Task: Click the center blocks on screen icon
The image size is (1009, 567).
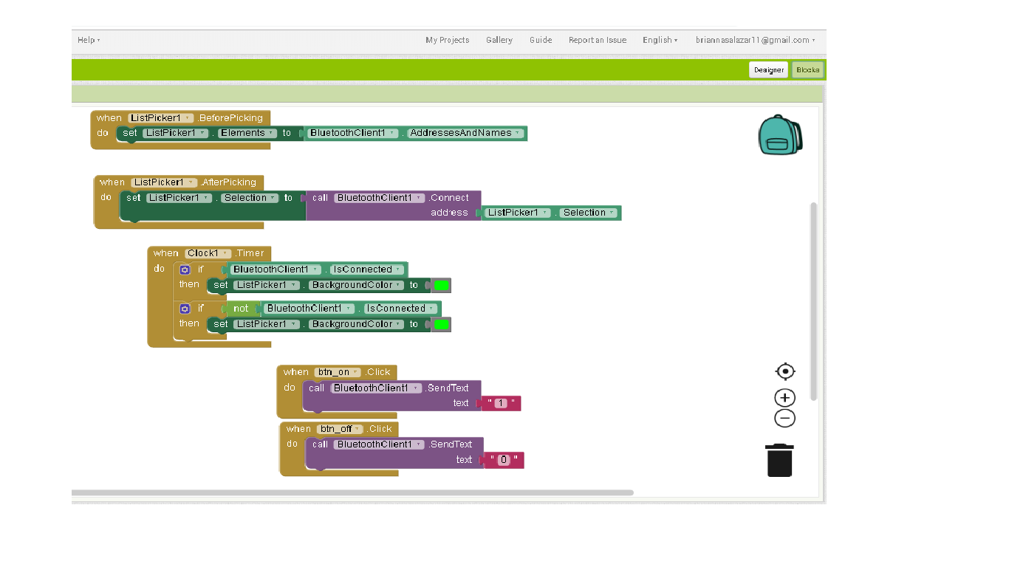Action: click(785, 371)
